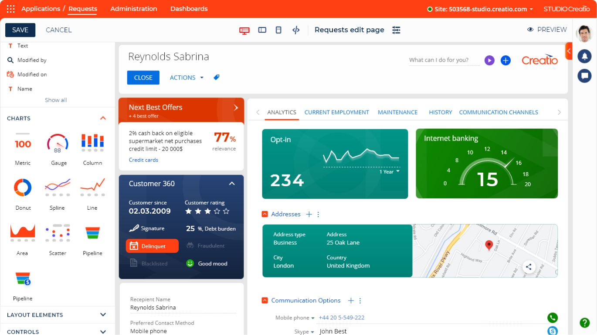This screenshot has width=597, height=335.
Task: Open the site selector dropdown
Action: [480, 9]
